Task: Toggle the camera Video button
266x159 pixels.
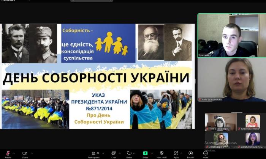Action: (x=25, y=153)
